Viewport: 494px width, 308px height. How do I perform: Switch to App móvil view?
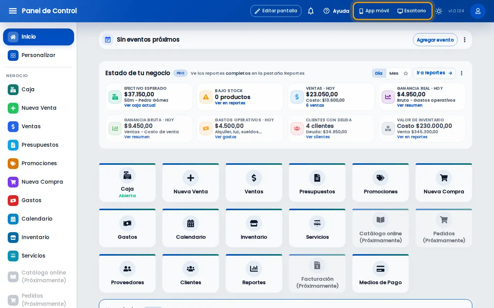coord(374,11)
